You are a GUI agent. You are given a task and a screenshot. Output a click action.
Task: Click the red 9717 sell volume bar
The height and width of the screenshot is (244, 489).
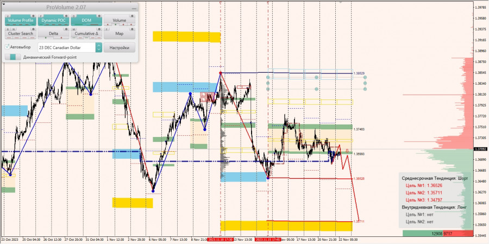pyautogui.click(x=462, y=233)
